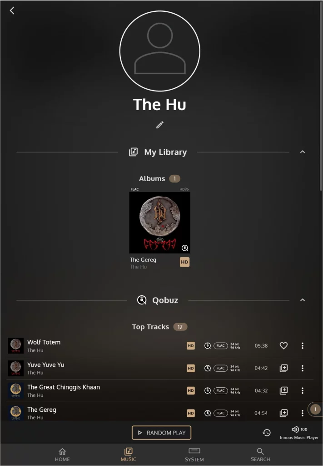Open the Search tab

click(260, 455)
